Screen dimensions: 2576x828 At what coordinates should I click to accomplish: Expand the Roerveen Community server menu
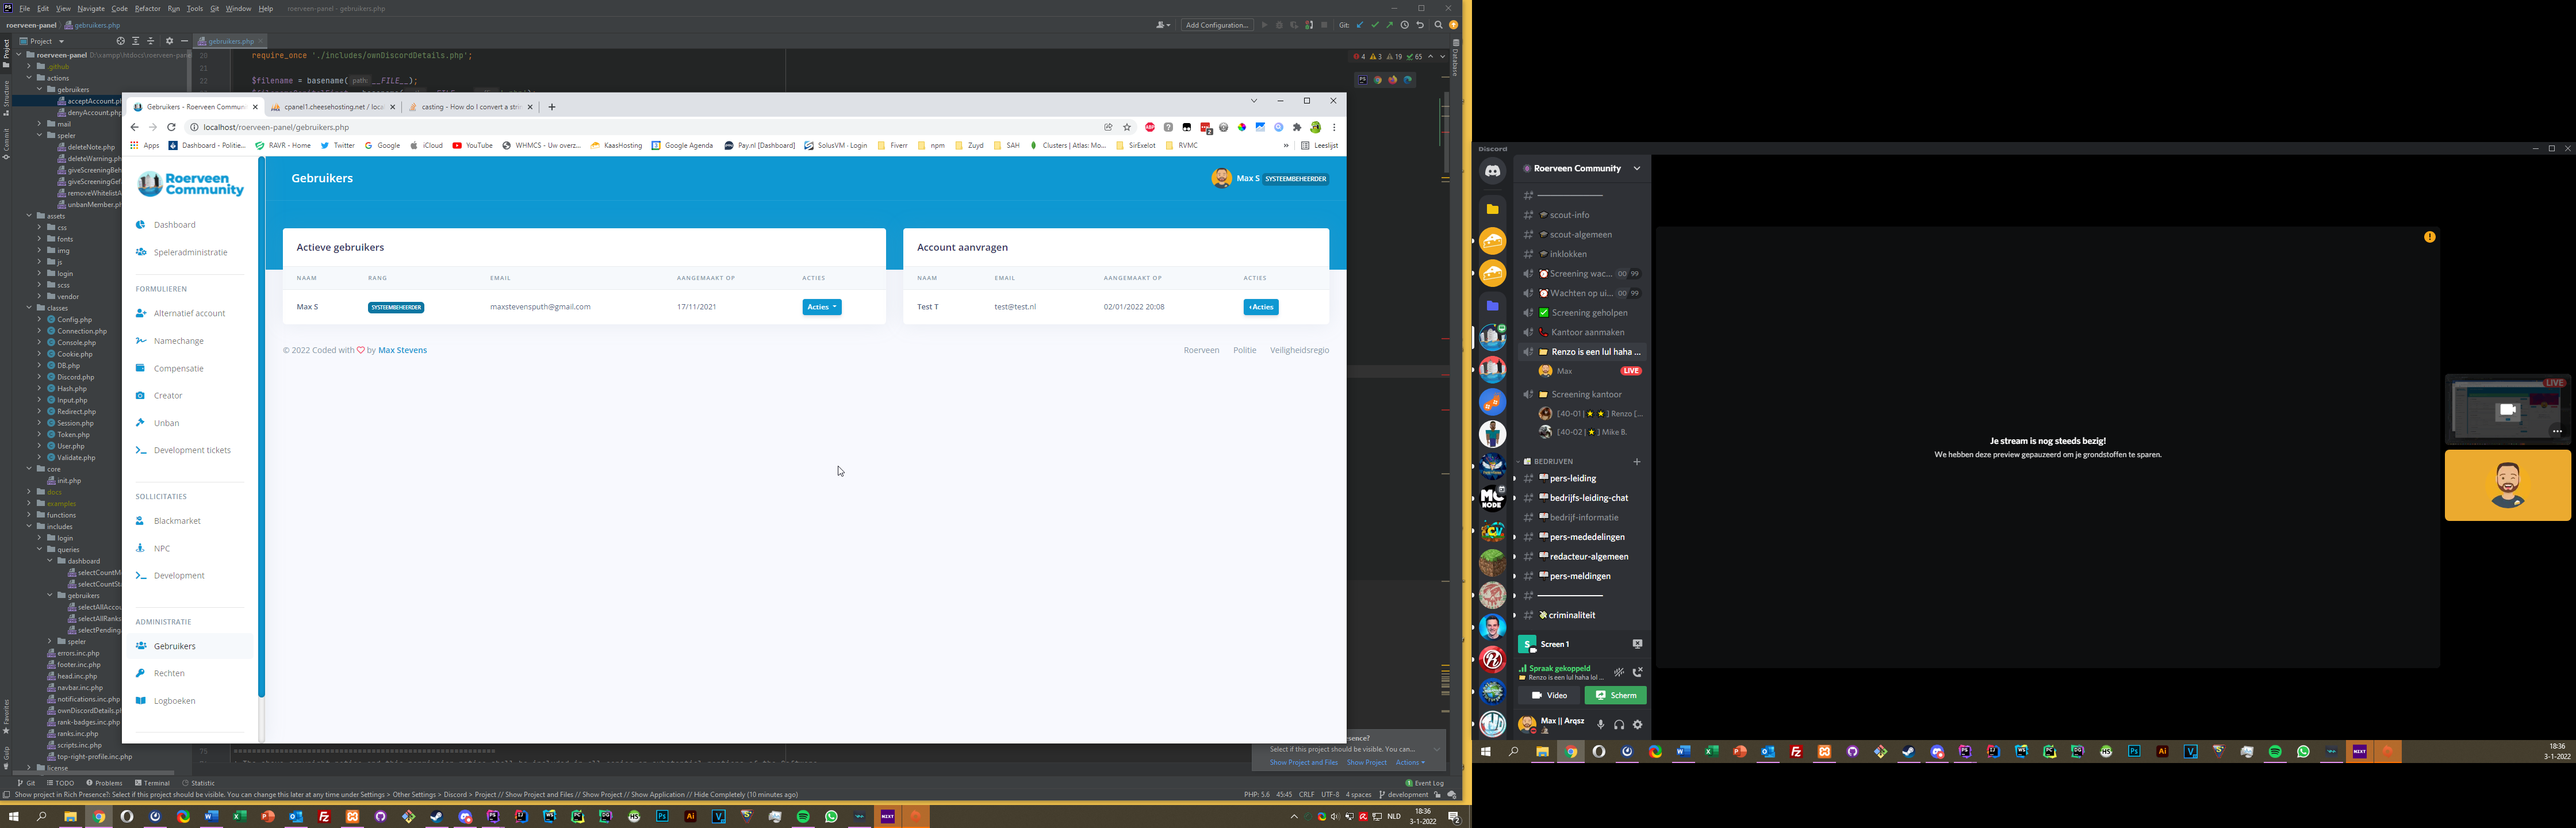[1637, 168]
